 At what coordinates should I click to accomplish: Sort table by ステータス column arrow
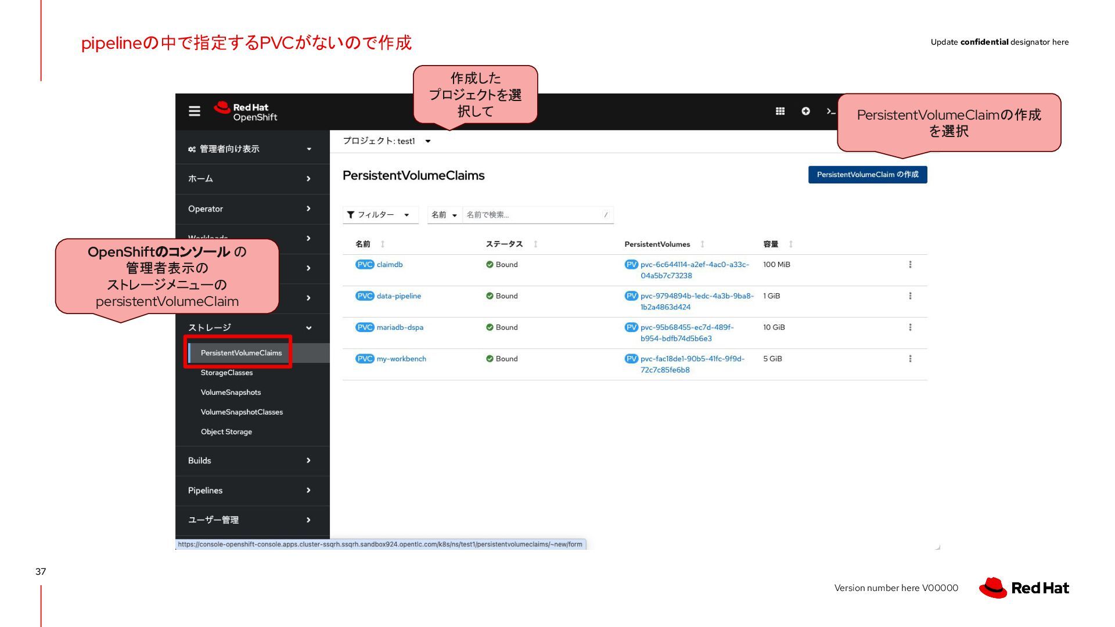tap(535, 244)
